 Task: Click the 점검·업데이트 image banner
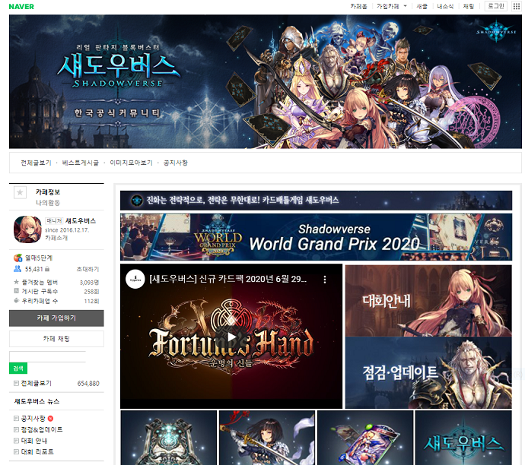428,372
